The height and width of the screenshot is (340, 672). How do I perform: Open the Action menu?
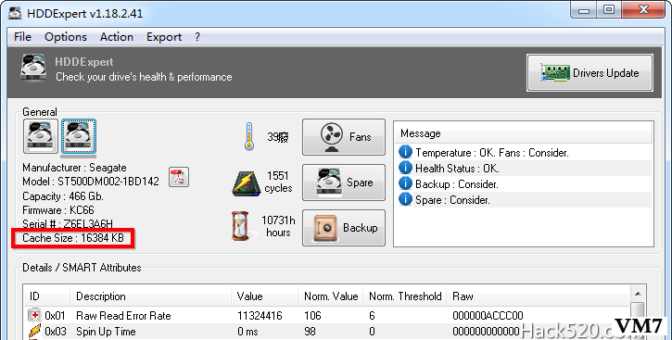click(117, 37)
